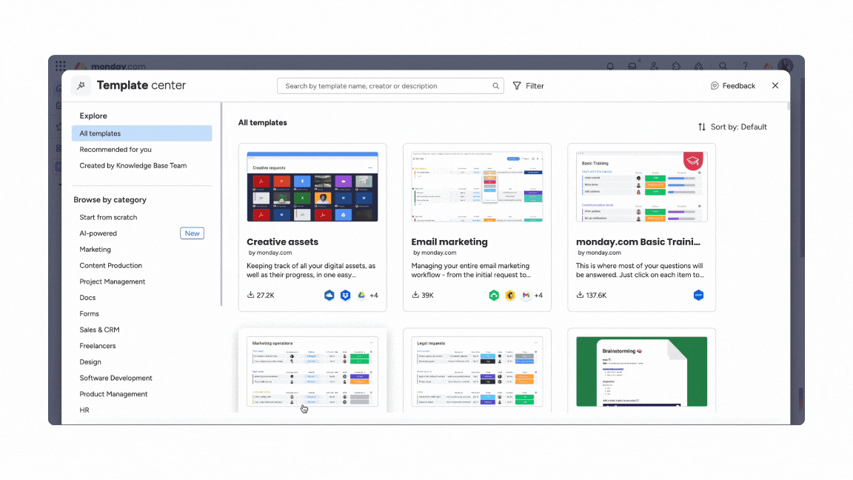The width and height of the screenshot is (853, 480).
Task: Open the Filter options
Action: click(x=529, y=86)
